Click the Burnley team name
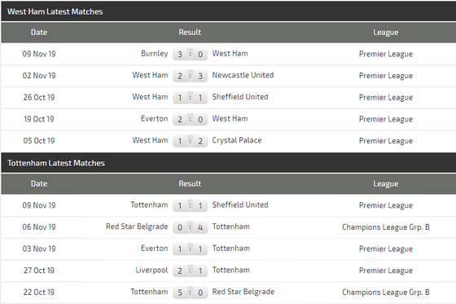The width and height of the screenshot is (456, 304). coord(155,54)
